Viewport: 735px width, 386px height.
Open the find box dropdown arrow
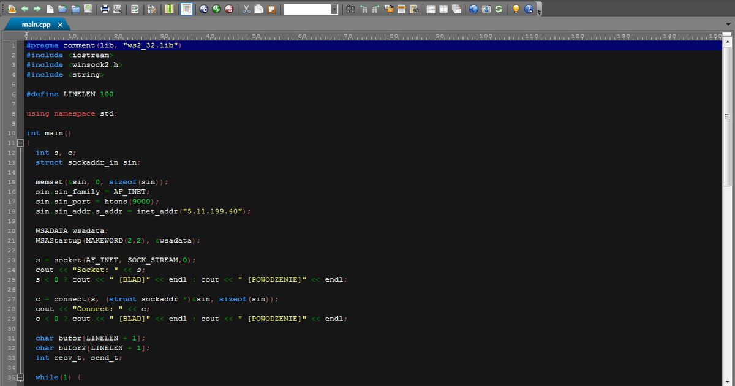coord(334,9)
